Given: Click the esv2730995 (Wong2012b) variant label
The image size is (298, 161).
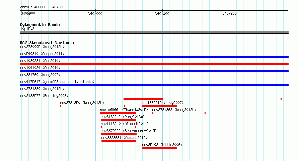Looking at the screenshot, I should [x=42, y=47].
